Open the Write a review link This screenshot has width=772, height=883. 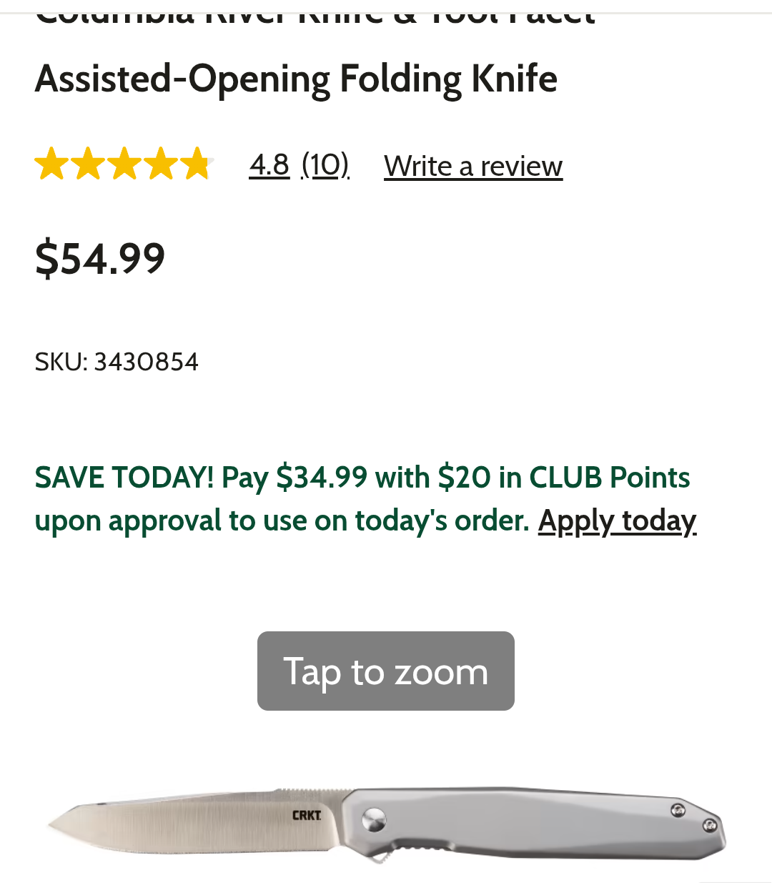[x=473, y=167]
